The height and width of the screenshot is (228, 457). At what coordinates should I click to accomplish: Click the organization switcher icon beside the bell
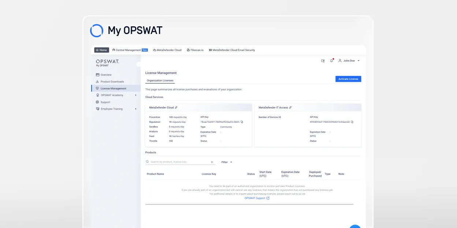click(323, 61)
